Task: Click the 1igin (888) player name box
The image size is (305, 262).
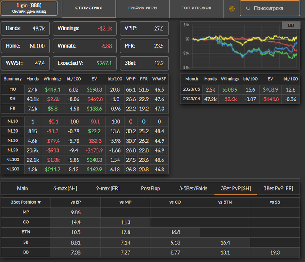Action: [29, 8]
